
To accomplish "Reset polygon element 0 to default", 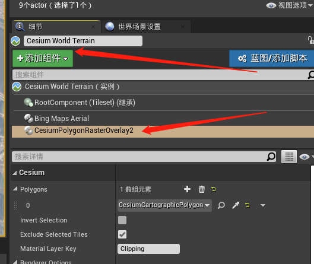I will tap(248, 205).
